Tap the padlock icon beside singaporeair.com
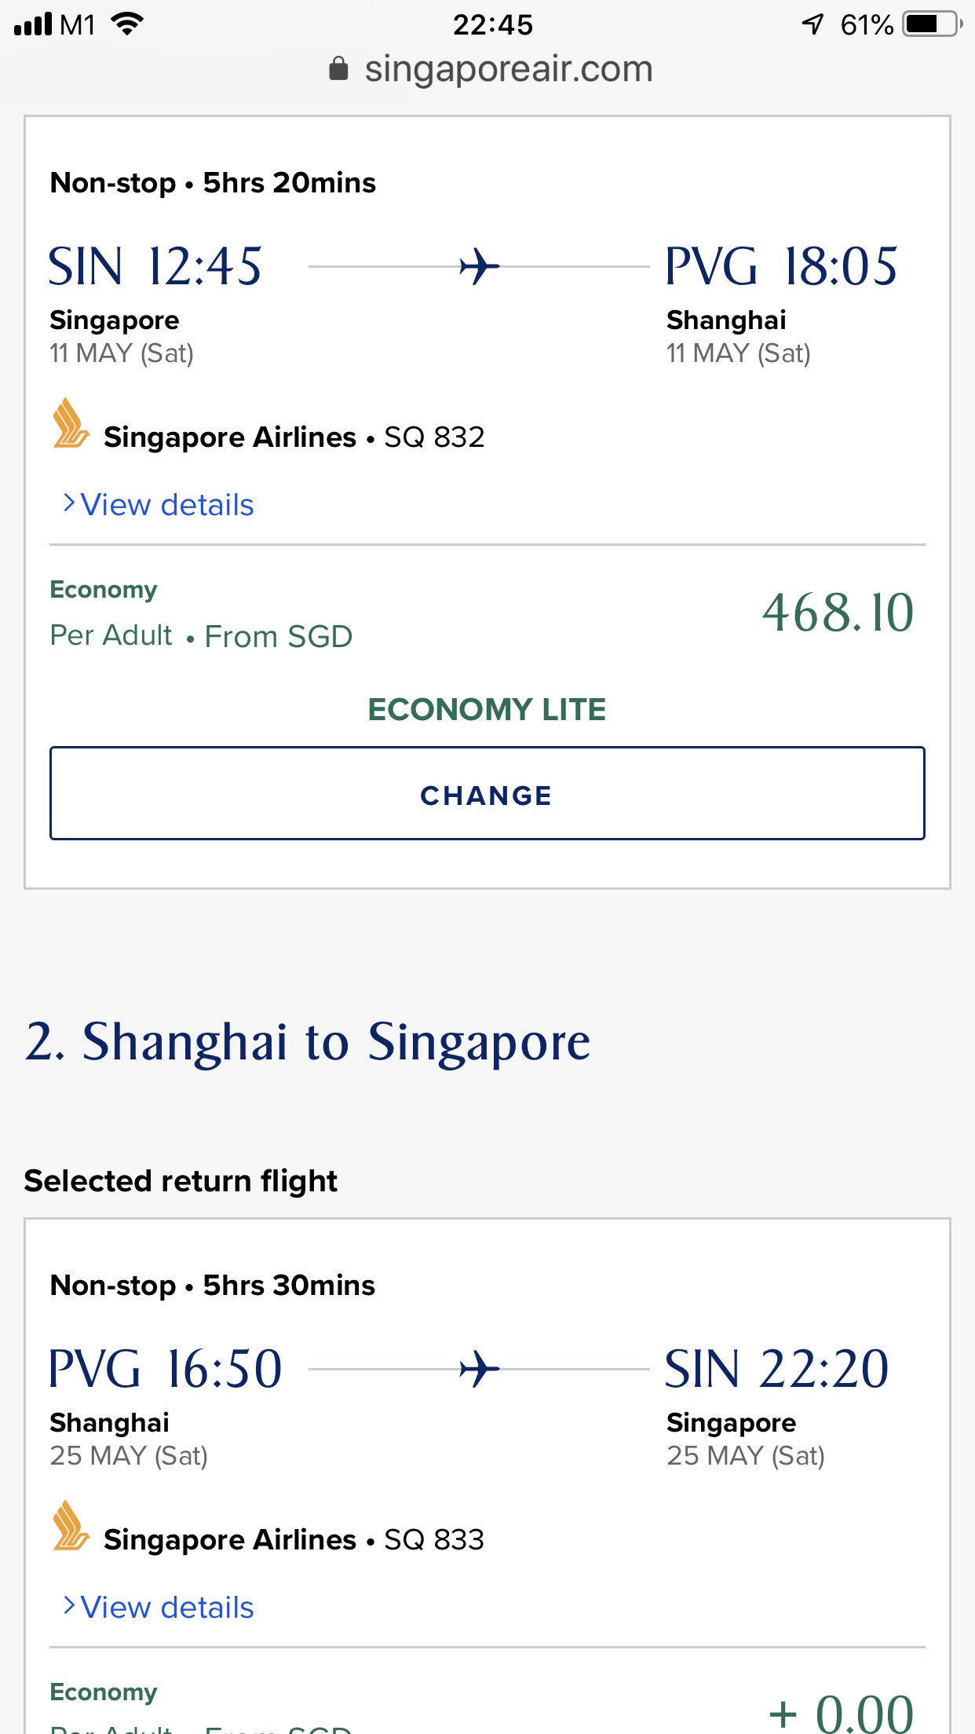The image size is (975, 1734). (338, 69)
